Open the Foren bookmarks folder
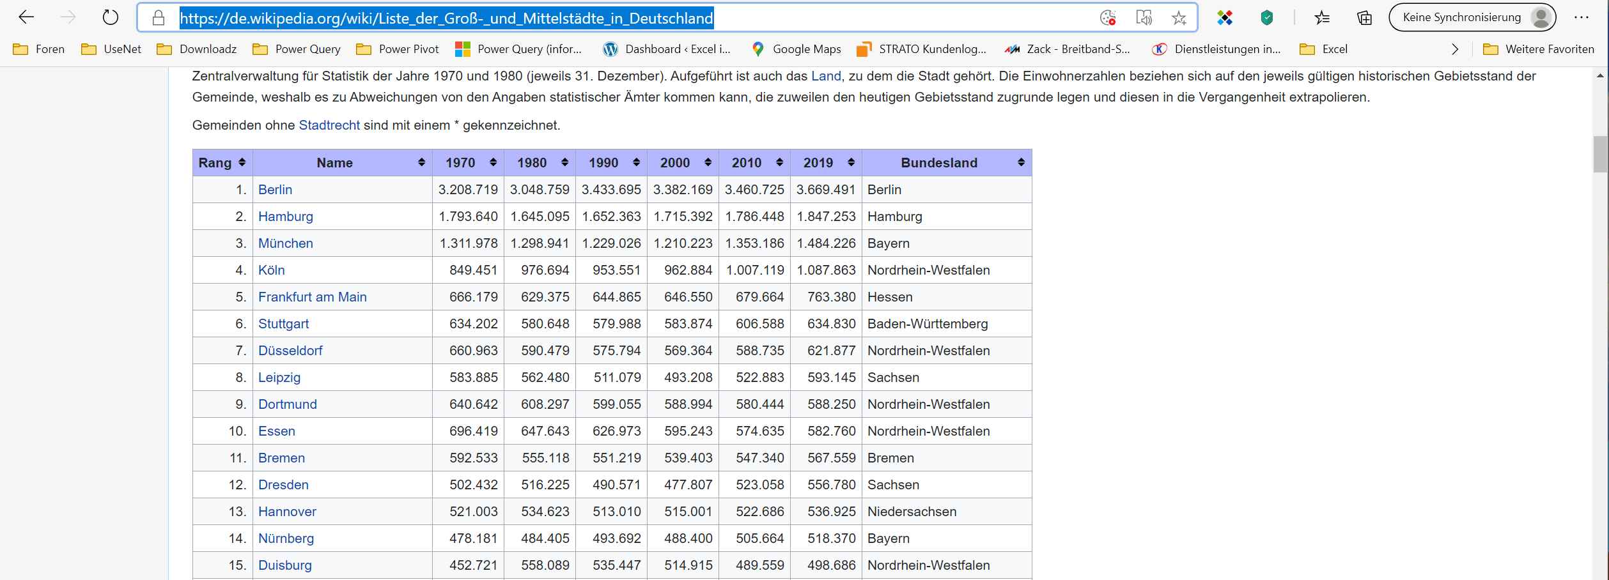This screenshot has width=1609, height=580. 39,49
